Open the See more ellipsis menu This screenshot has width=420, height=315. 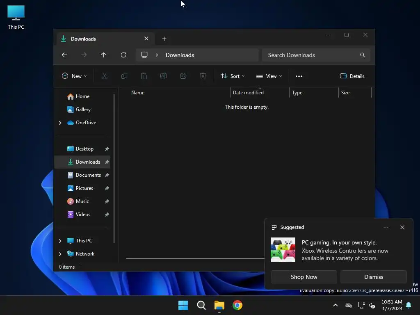[x=299, y=76]
